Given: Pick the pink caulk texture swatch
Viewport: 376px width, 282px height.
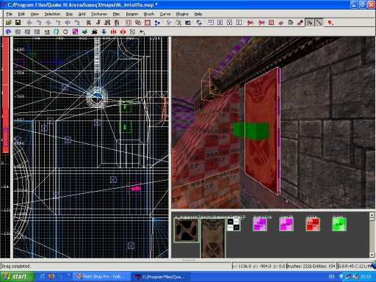Looking at the screenshot, I should click(x=286, y=225).
